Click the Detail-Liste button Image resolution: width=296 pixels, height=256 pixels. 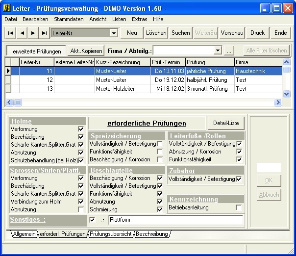pyautogui.click(x=225, y=123)
